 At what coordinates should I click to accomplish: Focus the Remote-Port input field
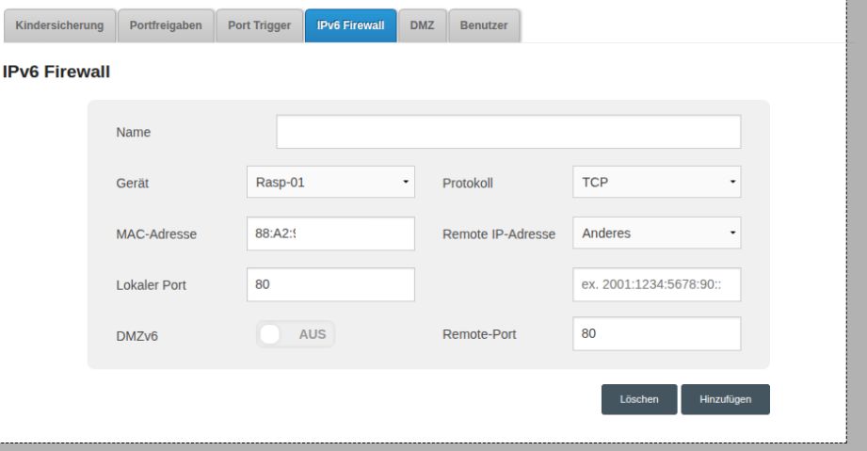[x=656, y=333]
